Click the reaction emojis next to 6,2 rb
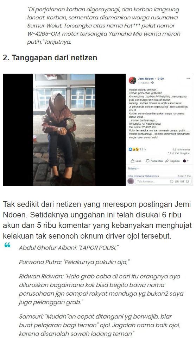Image resolution: width=196 pixels, height=339 pixels. 134,149
